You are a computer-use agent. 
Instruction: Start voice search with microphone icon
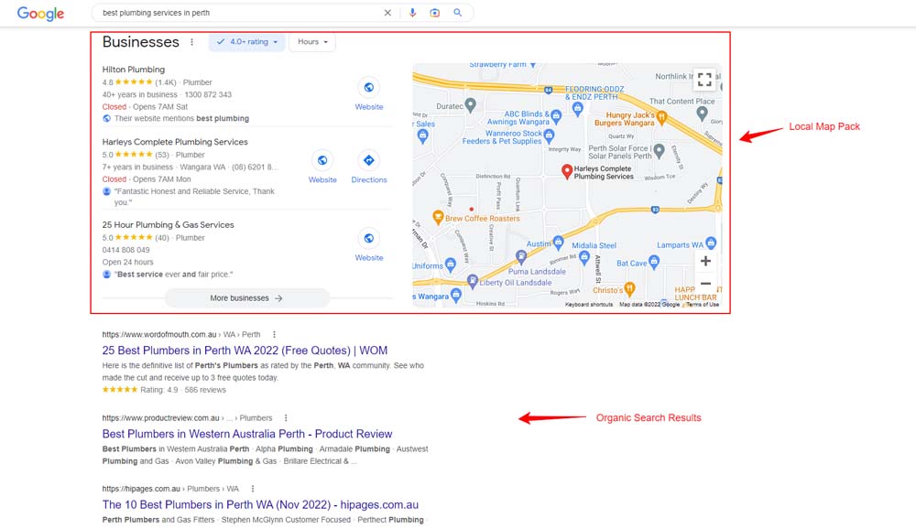tap(412, 13)
